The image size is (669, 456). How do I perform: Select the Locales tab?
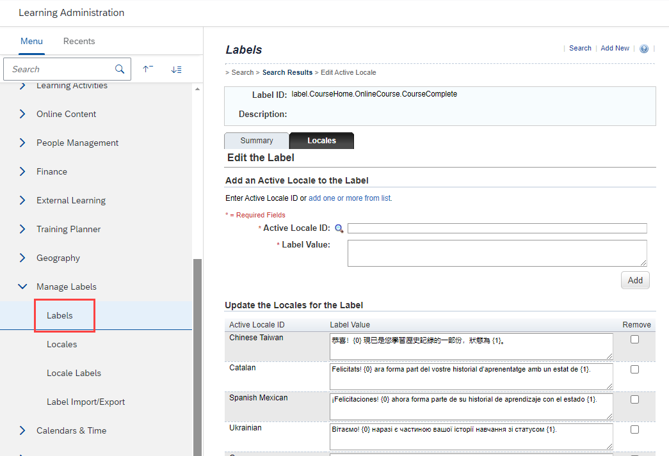pyautogui.click(x=322, y=141)
